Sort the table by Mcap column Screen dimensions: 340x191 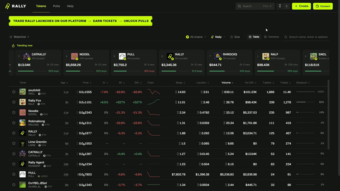180,83
